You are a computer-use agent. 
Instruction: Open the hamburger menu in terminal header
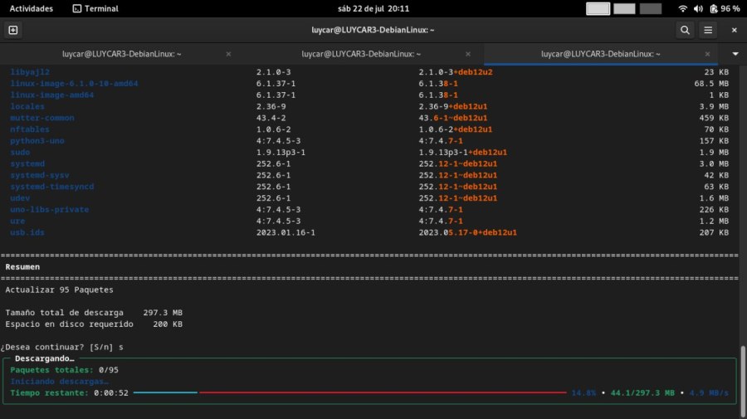pos(708,30)
